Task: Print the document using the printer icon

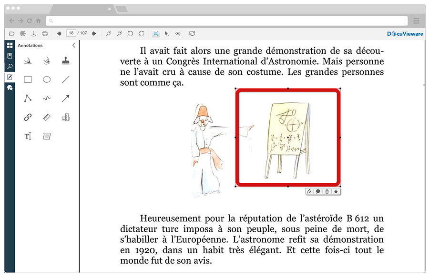Action: [x=45, y=34]
